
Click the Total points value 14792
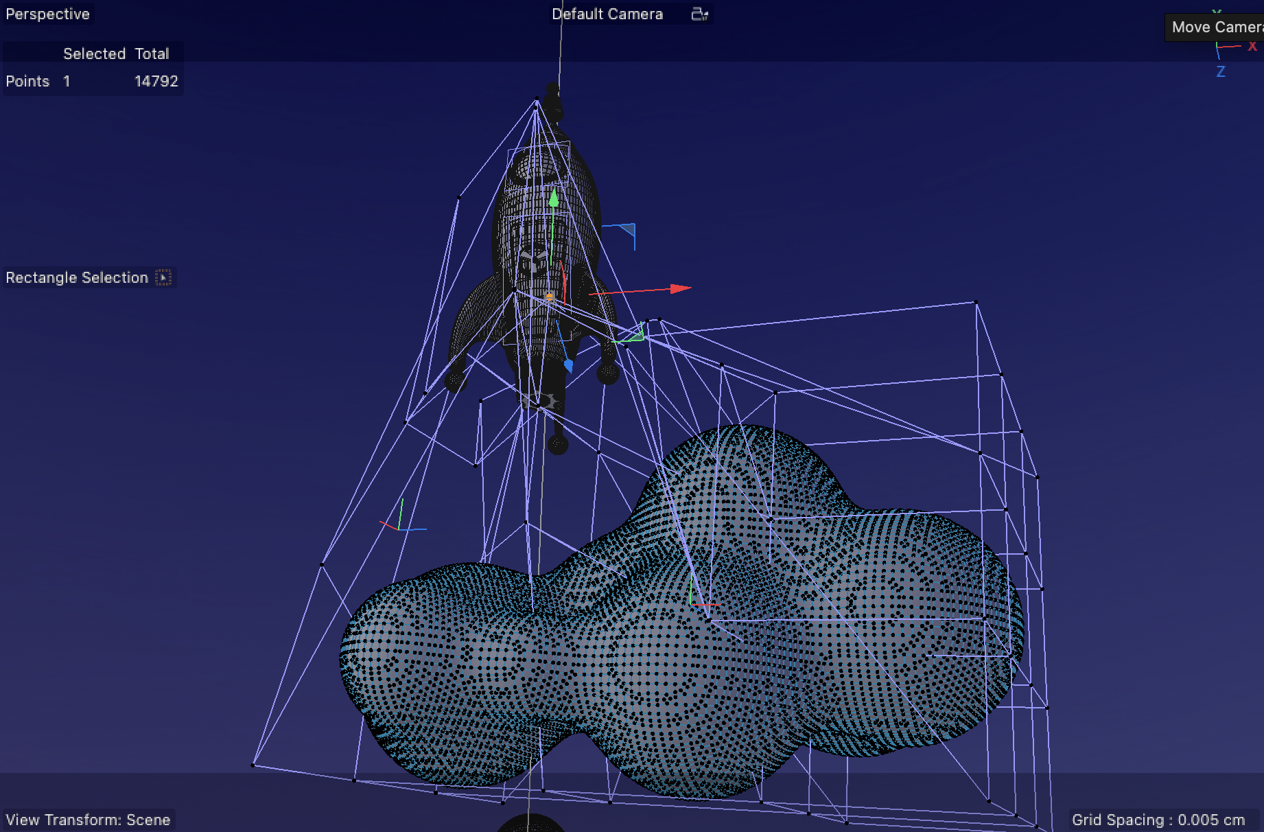tap(156, 81)
